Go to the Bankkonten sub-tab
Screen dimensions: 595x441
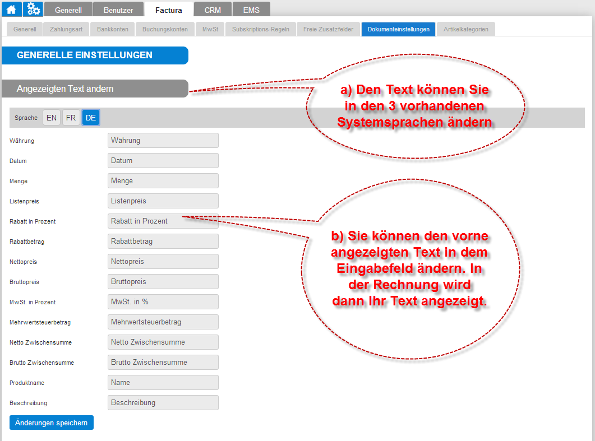pyautogui.click(x=113, y=29)
